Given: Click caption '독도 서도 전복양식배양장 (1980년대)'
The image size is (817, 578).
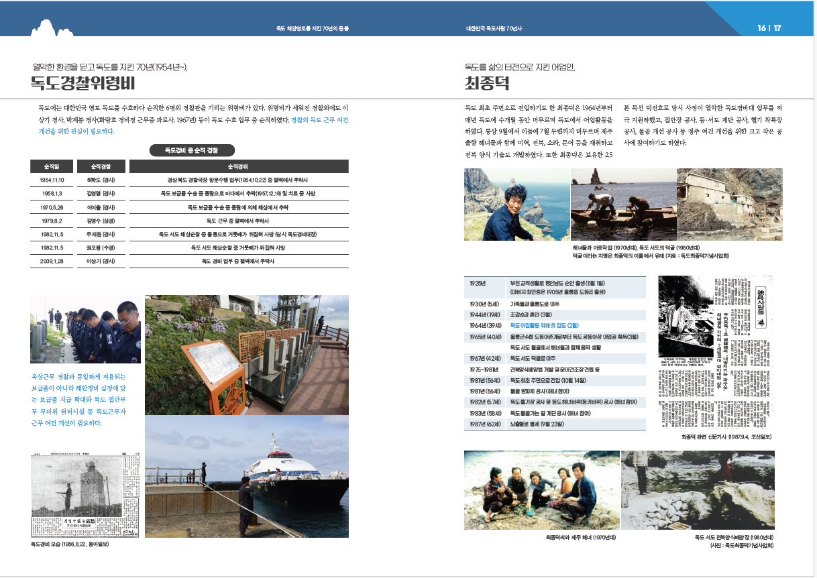Looking at the screenshot, I should coord(734,538).
